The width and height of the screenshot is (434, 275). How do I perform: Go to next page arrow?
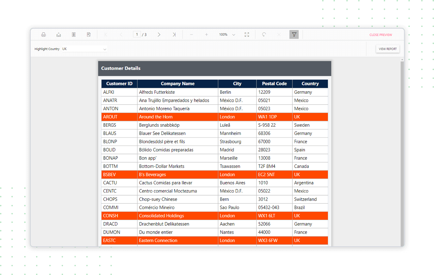[159, 35]
